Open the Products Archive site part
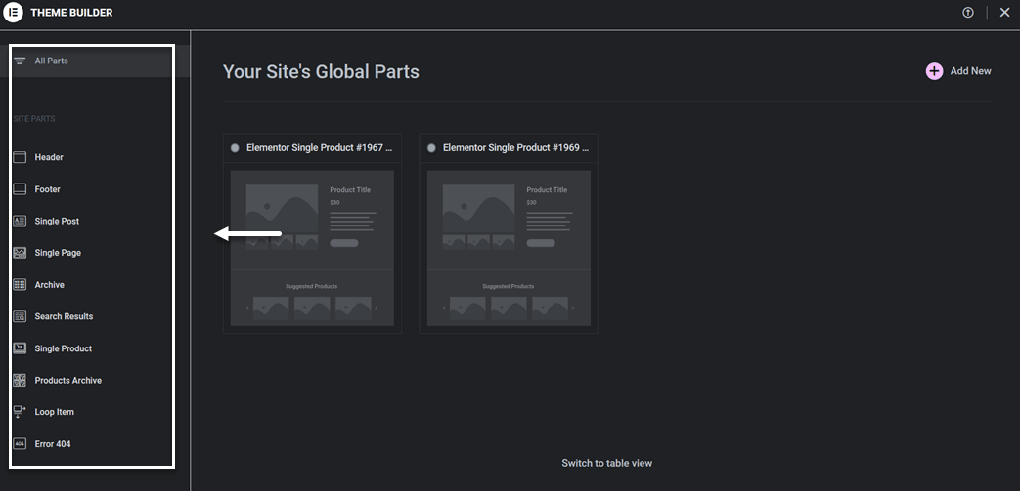The width and height of the screenshot is (1020, 491). pyautogui.click(x=68, y=381)
